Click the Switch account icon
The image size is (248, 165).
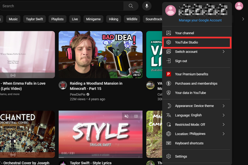pyautogui.click(x=169, y=52)
